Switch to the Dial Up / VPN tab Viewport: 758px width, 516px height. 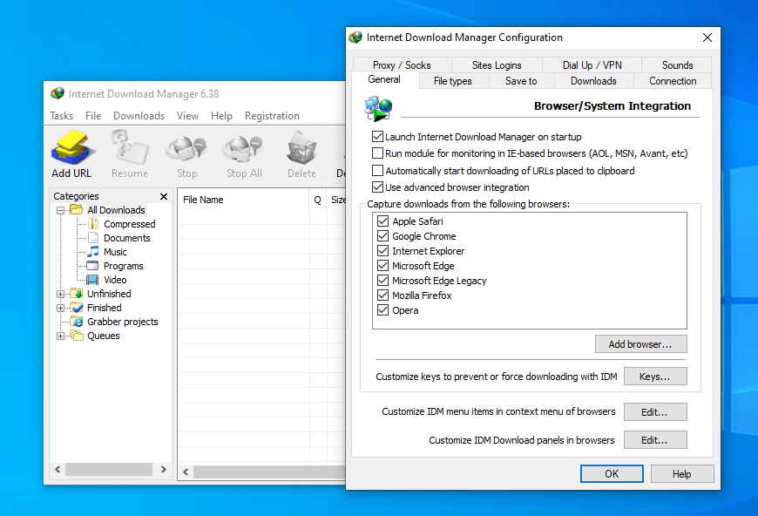[x=592, y=64]
